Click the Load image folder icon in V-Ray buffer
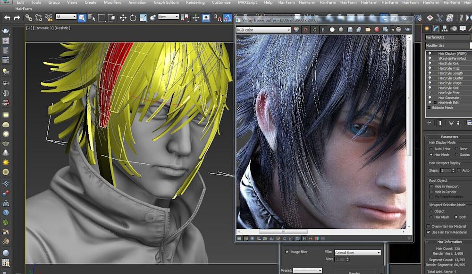This screenshot has height=274, width=472. (x=368, y=30)
